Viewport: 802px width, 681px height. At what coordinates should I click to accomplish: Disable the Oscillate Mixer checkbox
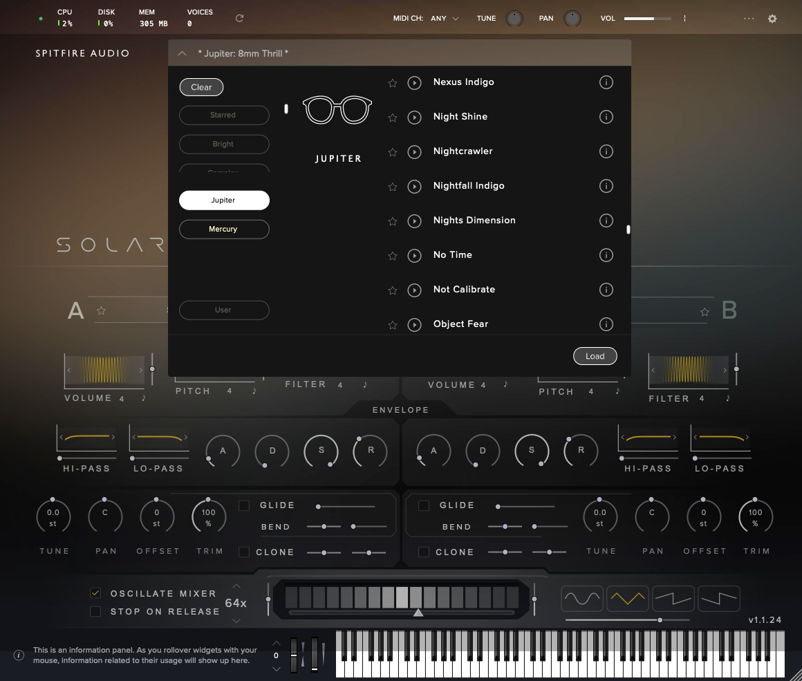pos(95,593)
